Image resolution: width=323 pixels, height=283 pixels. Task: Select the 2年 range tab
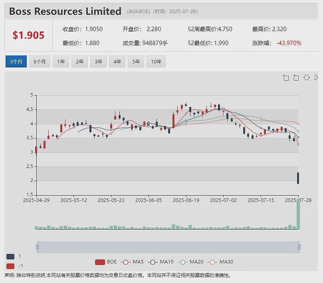coord(79,61)
